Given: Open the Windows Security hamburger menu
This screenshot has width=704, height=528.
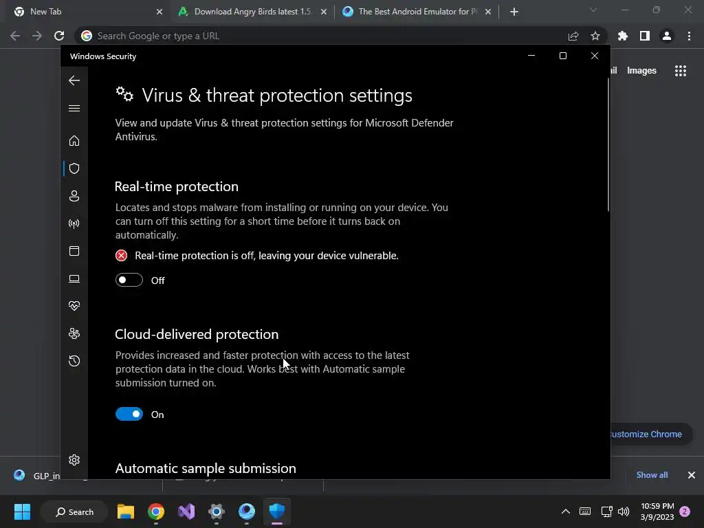Looking at the screenshot, I should [x=74, y=108].
